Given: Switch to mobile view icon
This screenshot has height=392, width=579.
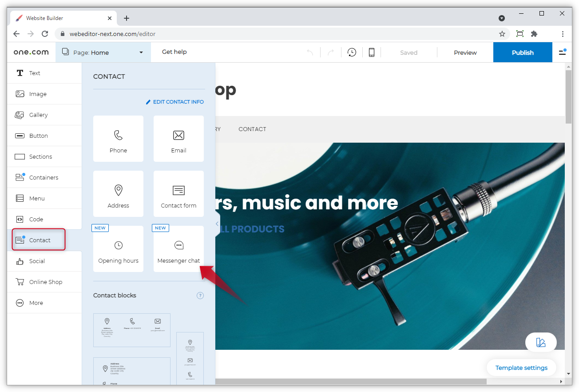Looking at the screenshot, I should click(372, 52).
